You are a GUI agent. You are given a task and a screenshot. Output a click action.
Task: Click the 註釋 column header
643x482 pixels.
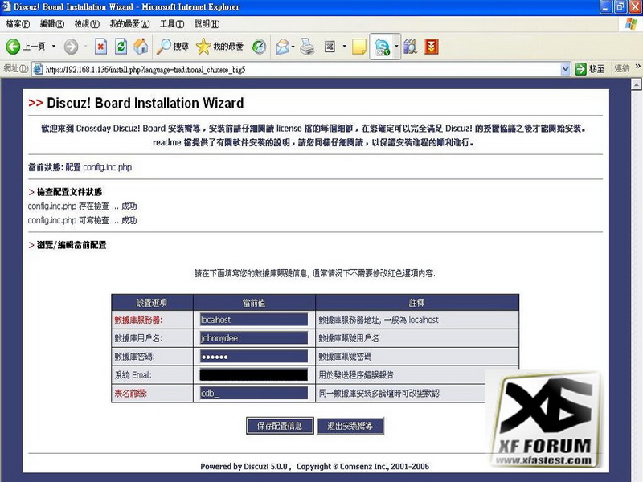416,303
